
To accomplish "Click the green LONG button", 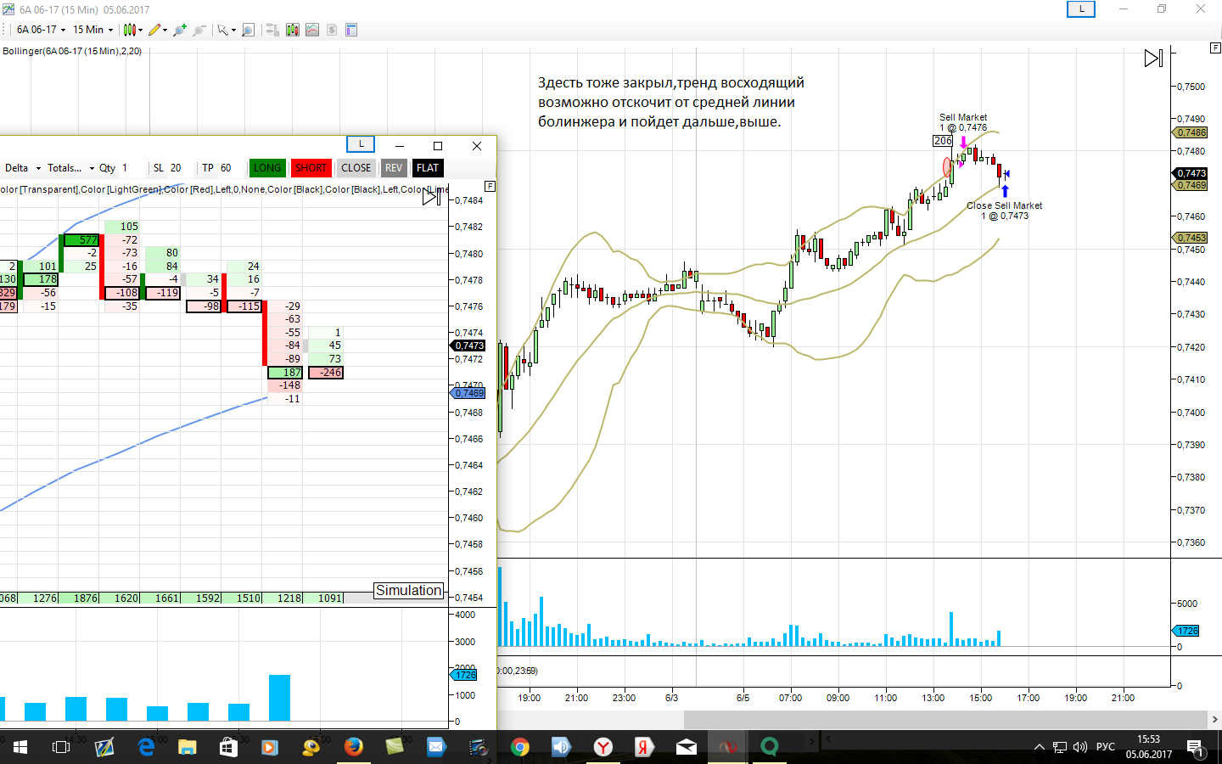I will point(266,168).
